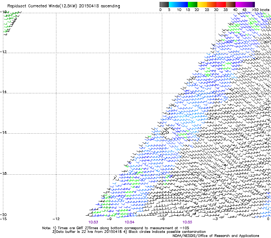Viewport: 271px width, 238px height.
Task: Click the green 15-20 knots legend swatch
Action: coord(193,4)
